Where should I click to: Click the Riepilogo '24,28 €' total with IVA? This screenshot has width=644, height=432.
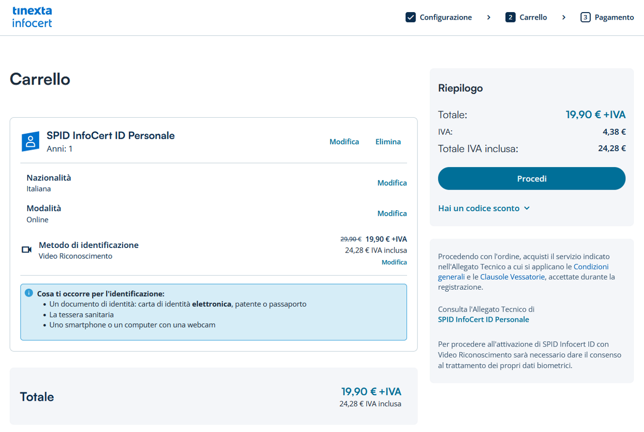click(x=612, y=148)
